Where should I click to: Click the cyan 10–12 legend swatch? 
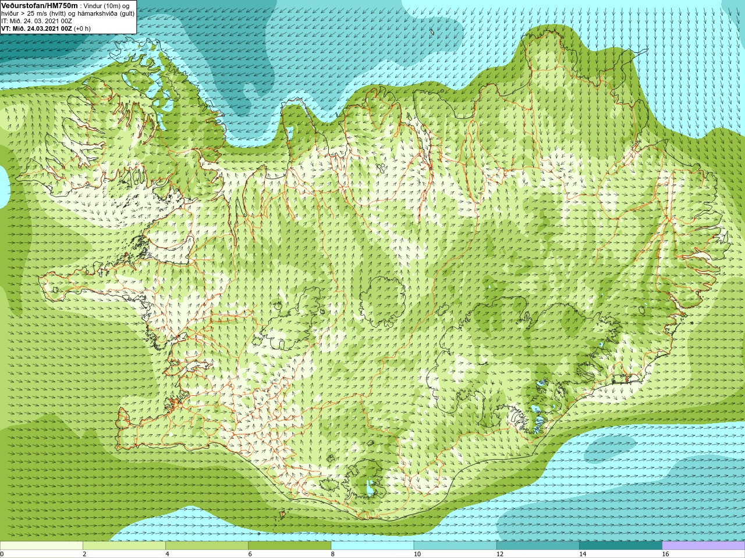[x=455, y=546]
